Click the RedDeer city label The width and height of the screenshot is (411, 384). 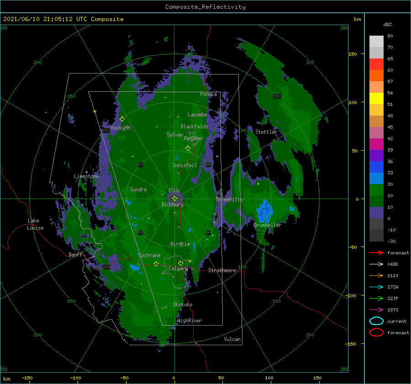click(x=194, y=138)
